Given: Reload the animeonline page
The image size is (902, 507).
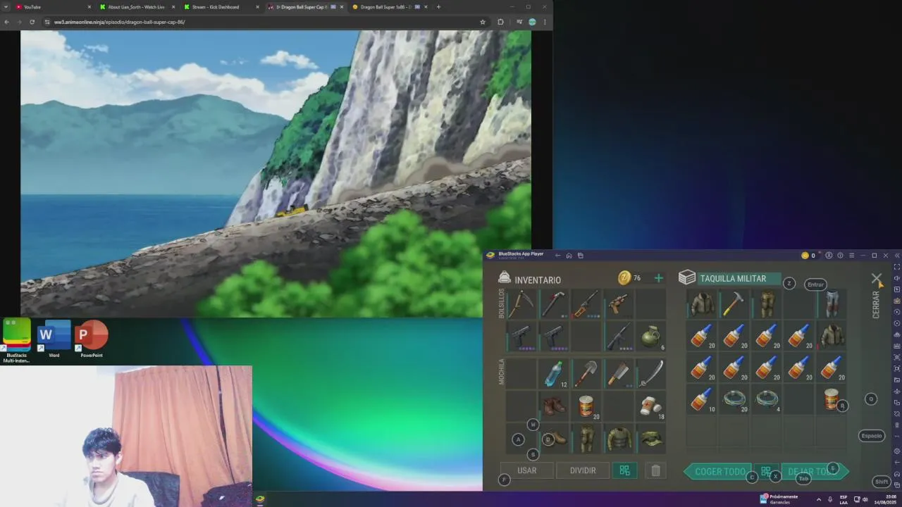Looking at the screenshot, I should click(x=32, y=22).
